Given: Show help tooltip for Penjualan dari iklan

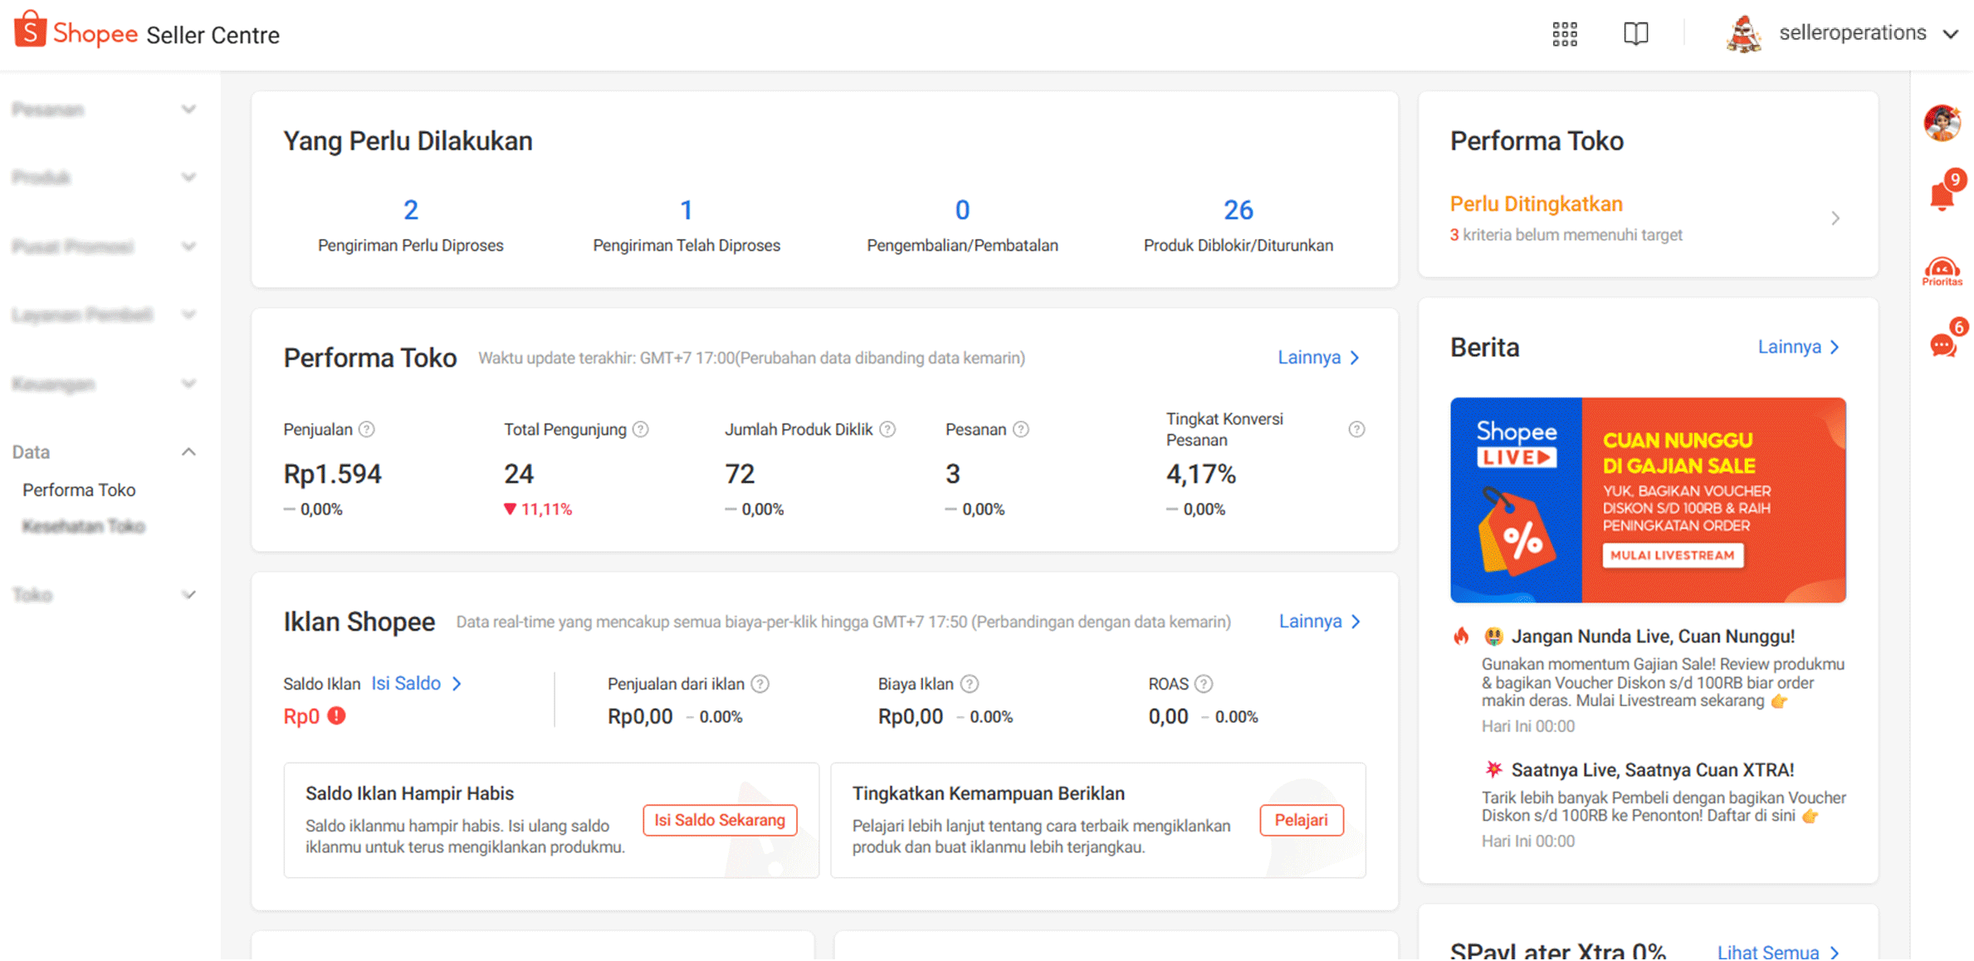Looking at the screenshot, I should click(760, 684).
